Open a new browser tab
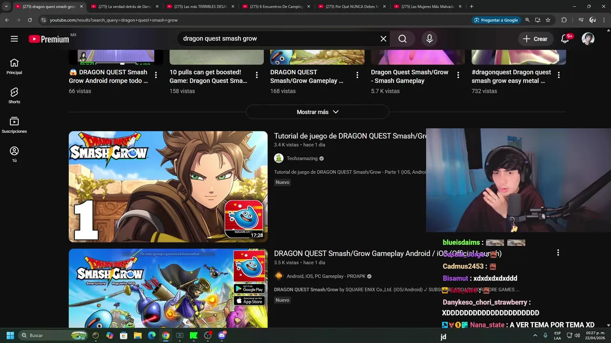611x343 pixels. coord(472,7)
